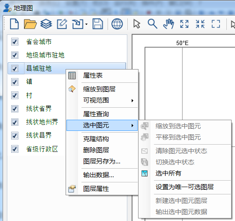235x221 pixels.
Task: Click the globe toolbar icon
Action: [x=117, y=24]
